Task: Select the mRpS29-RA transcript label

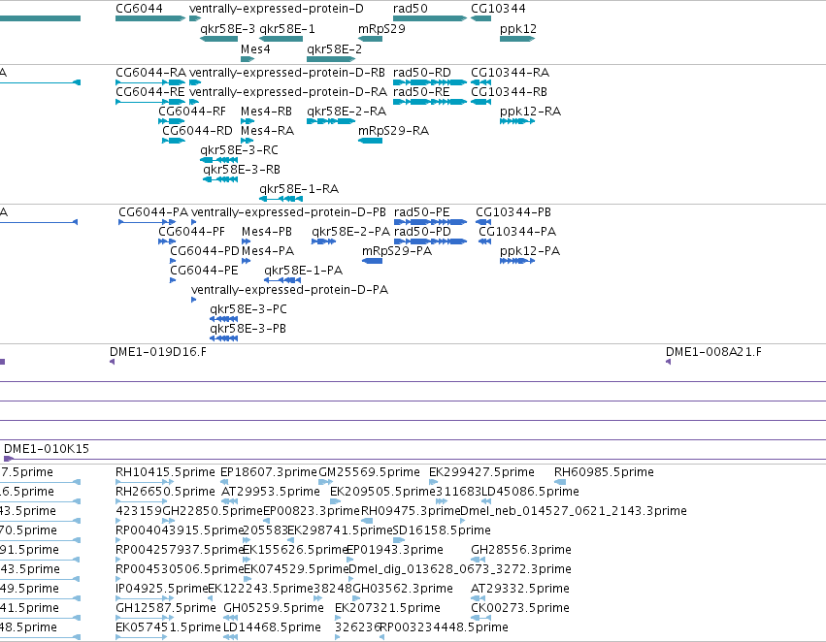Action: pos(393,131)
